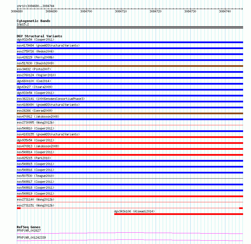Click the brown nsv517630 variant bar
Image resolution: width=251 pixels, height=244 pixels.
pos(130,66)
